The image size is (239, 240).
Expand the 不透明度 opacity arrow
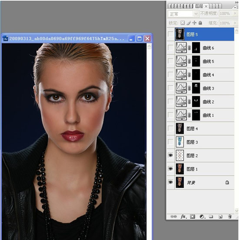tap(235, 13)
